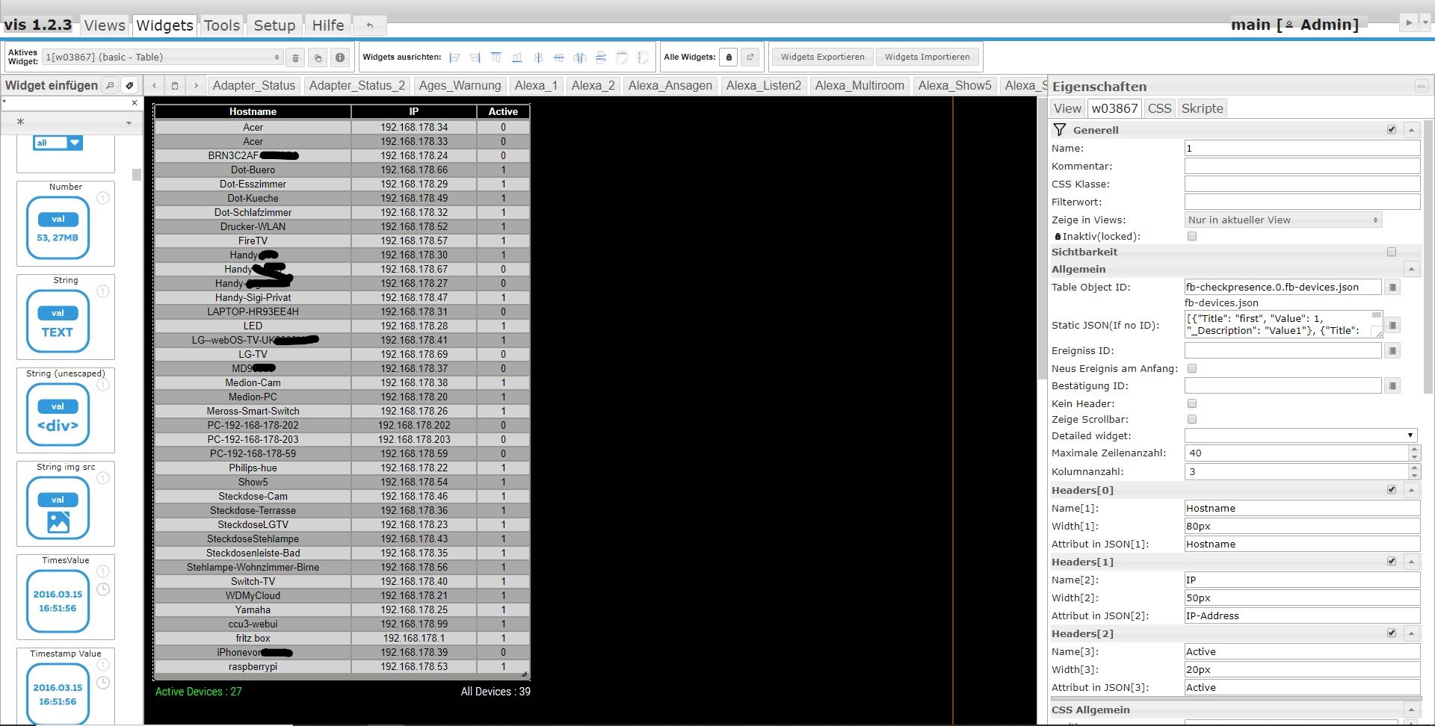Toggle the Headers[0] checkbox
Screen dimensions: 1435x726
[x=1392, y=490]
